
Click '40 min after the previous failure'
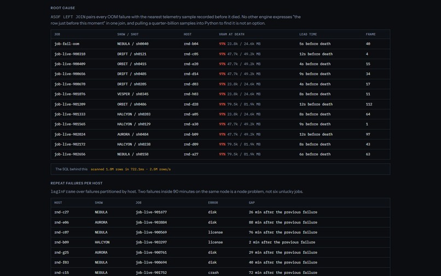283,262
